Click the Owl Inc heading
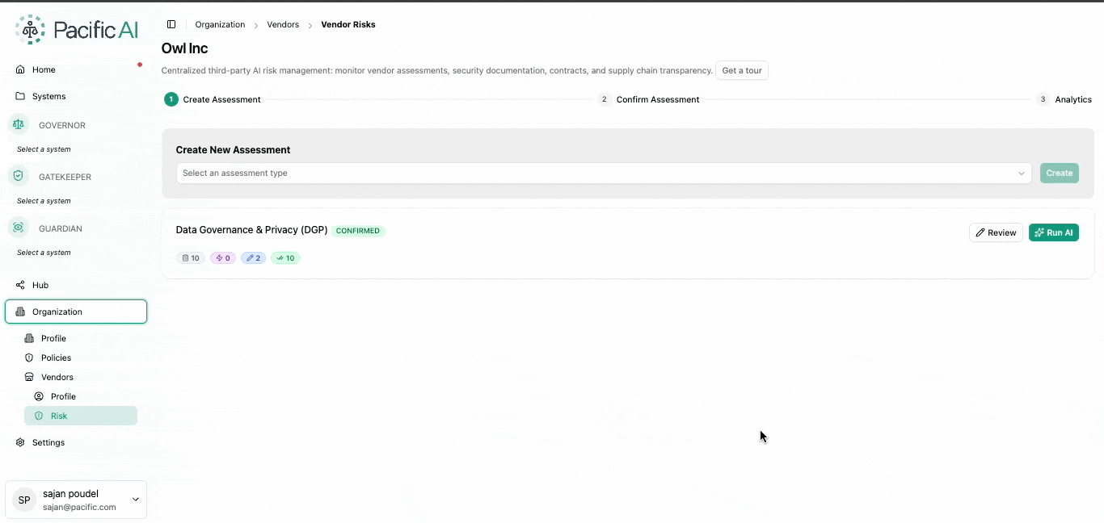 tap(184, 48)
